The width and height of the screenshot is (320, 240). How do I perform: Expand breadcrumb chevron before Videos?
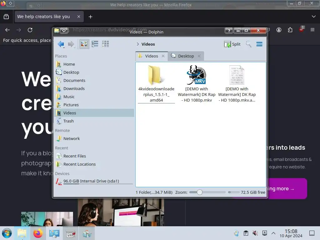pos(138,44)
